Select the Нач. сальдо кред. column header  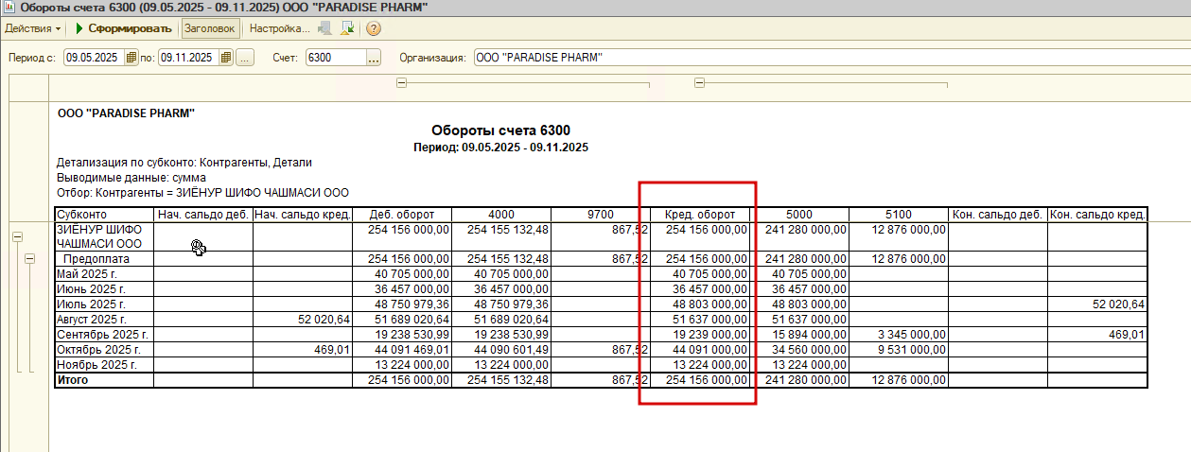coord(302,214)
